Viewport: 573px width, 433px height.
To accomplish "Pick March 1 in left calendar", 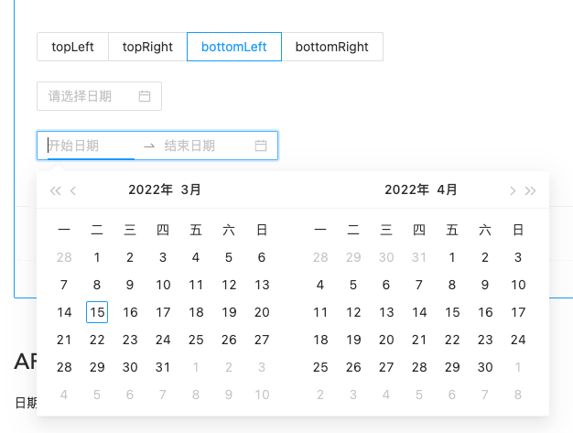I will click(x=97, y=257).
